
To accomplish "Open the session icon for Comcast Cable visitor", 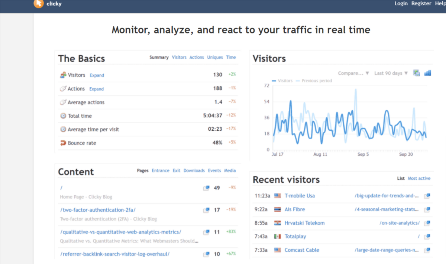I will click(x=427, y=250).
